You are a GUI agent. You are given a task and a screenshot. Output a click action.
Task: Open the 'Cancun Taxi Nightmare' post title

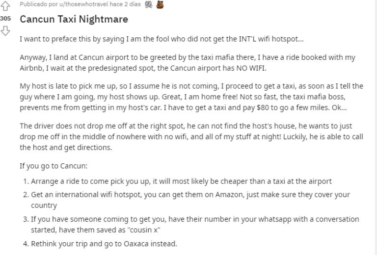[x=74, y=19]
